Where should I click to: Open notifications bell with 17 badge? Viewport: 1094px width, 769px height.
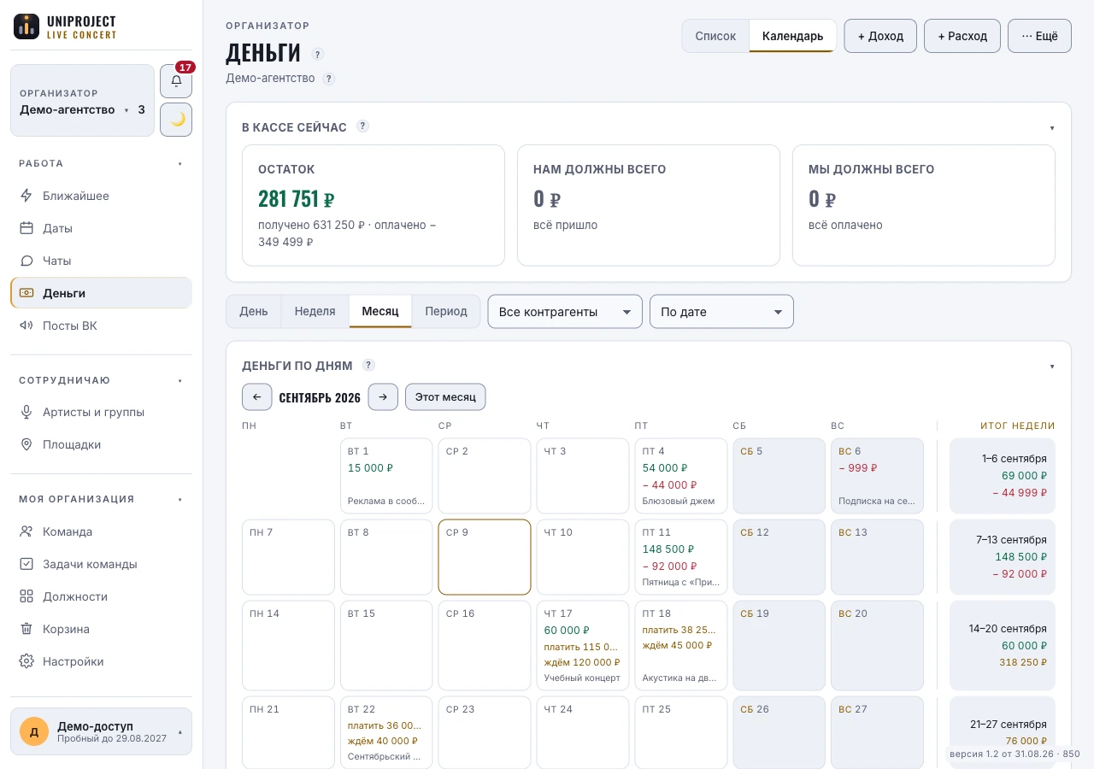click(176, 81)
